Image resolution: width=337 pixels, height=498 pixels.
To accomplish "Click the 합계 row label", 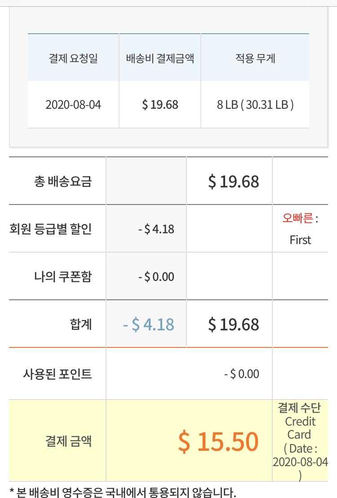I will (x=81, y=324).
